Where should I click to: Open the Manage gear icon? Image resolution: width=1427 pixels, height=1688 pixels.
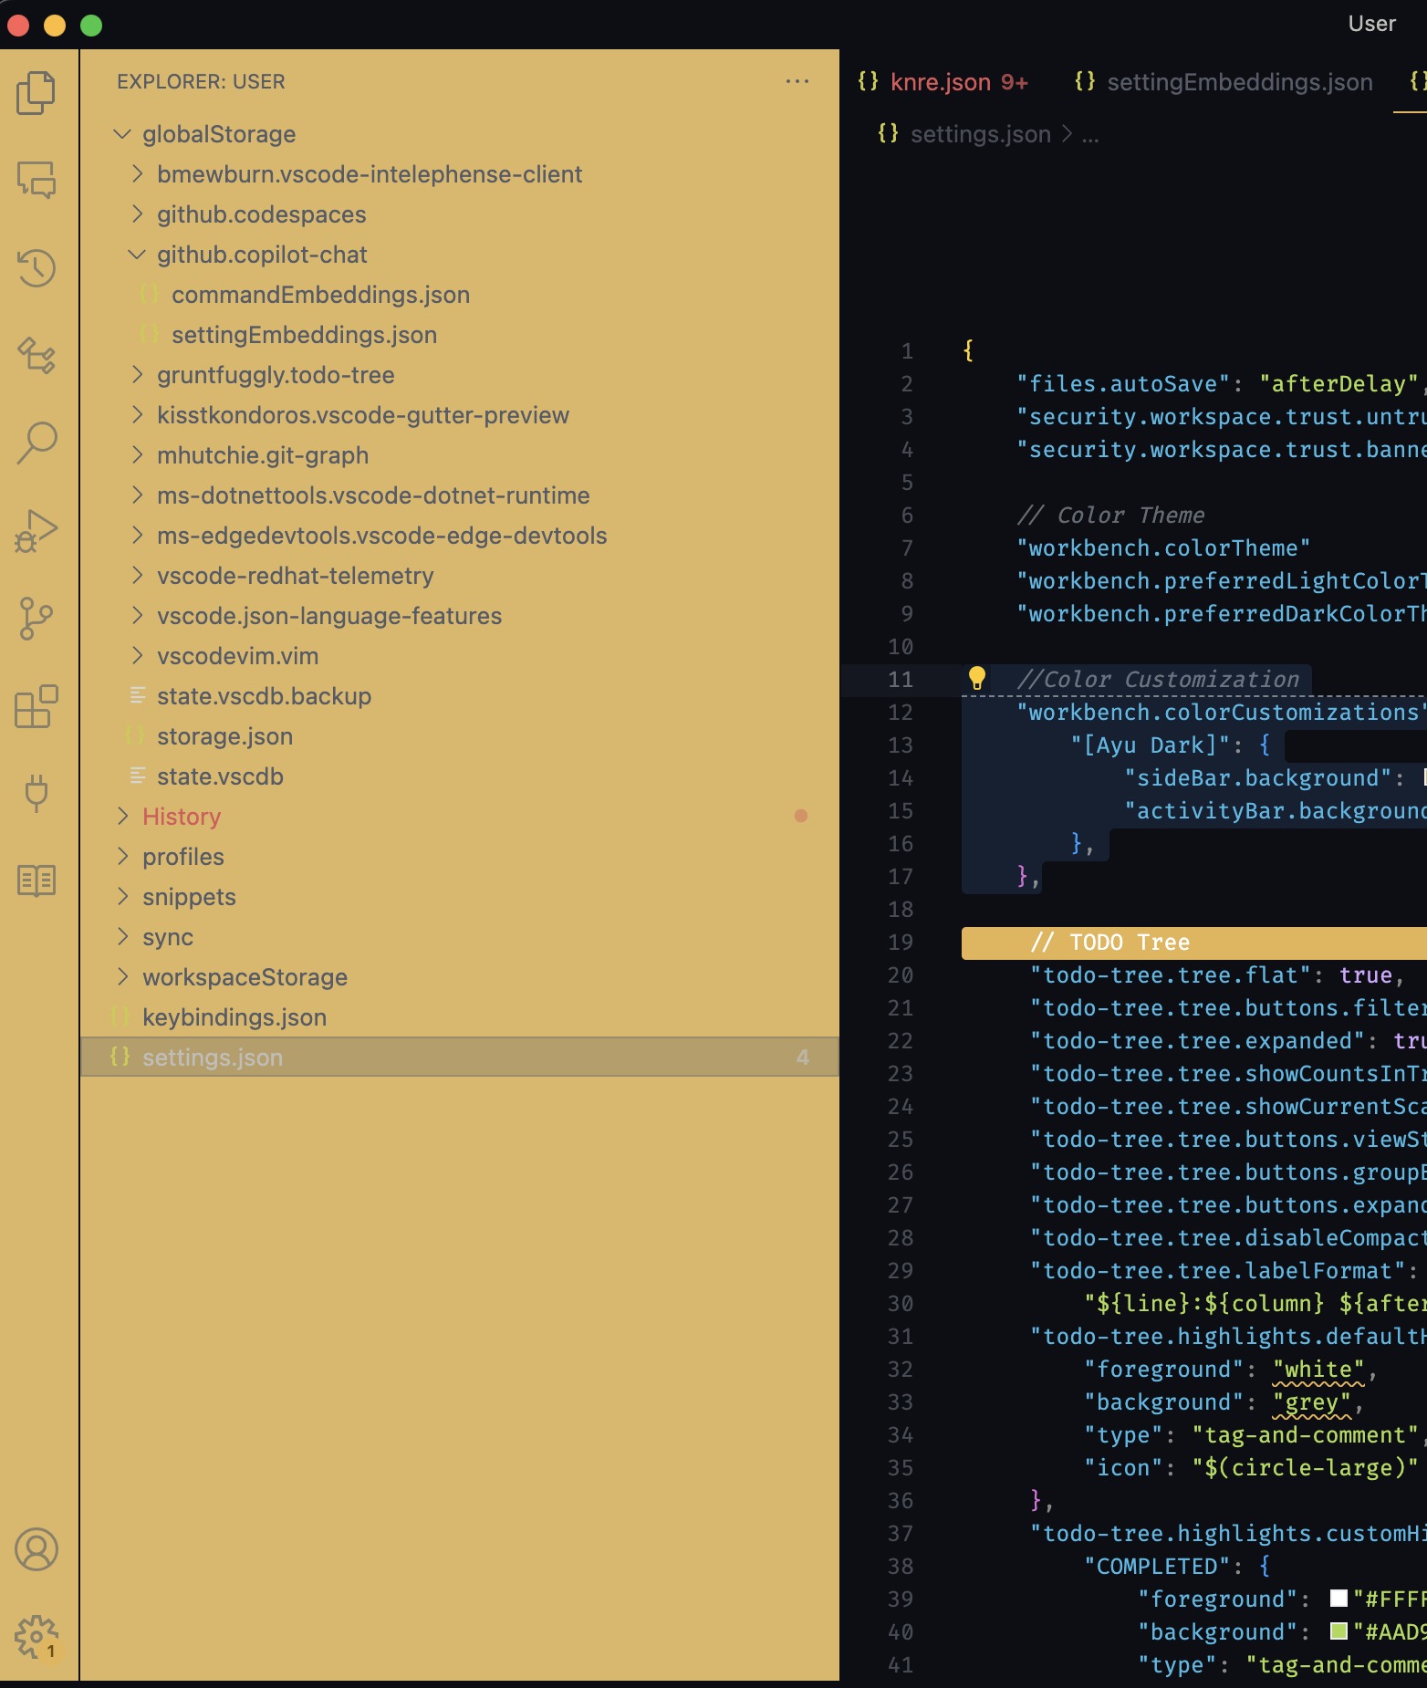(x=36, y=1637)
